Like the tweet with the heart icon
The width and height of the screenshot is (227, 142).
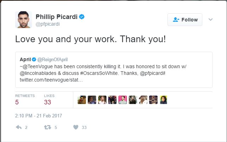click(x=75, y=128)
